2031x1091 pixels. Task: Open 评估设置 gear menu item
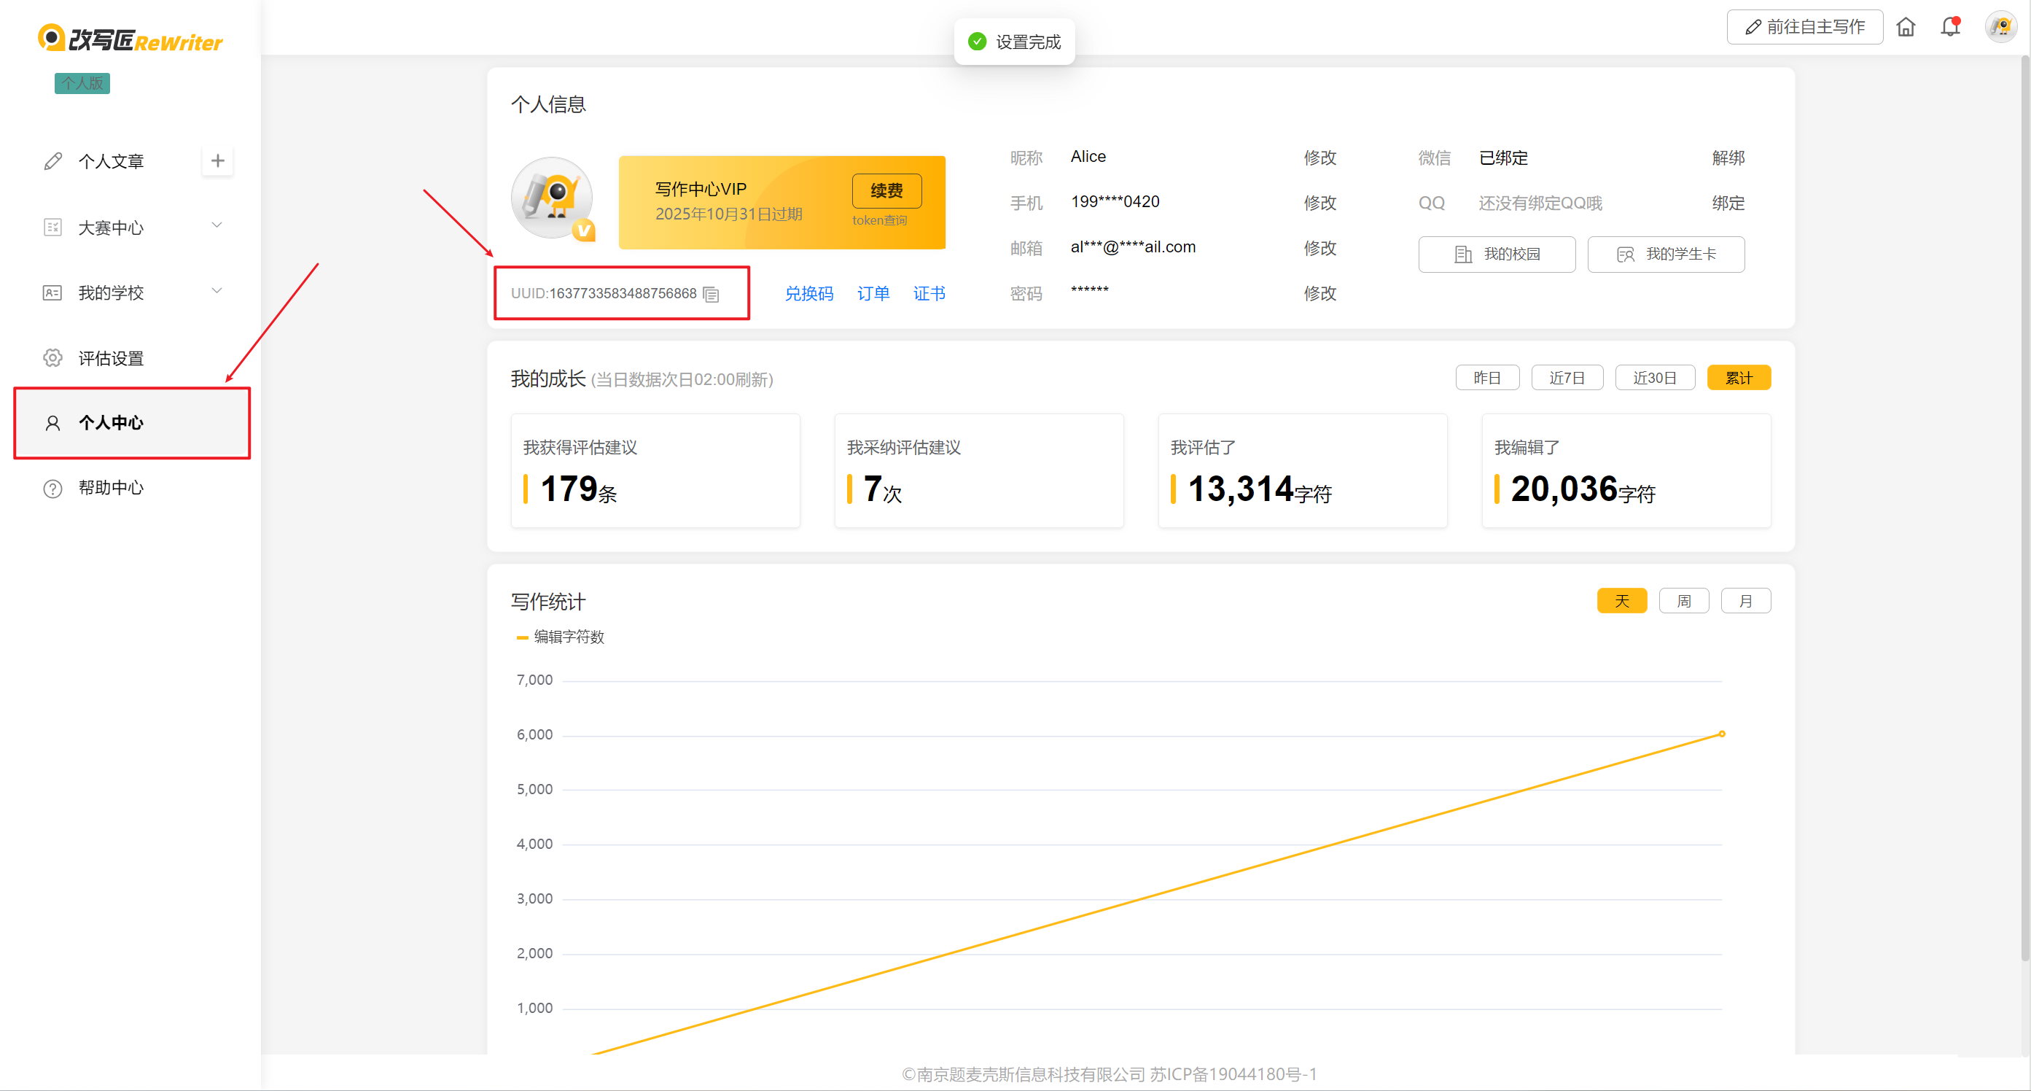point(110,358)
